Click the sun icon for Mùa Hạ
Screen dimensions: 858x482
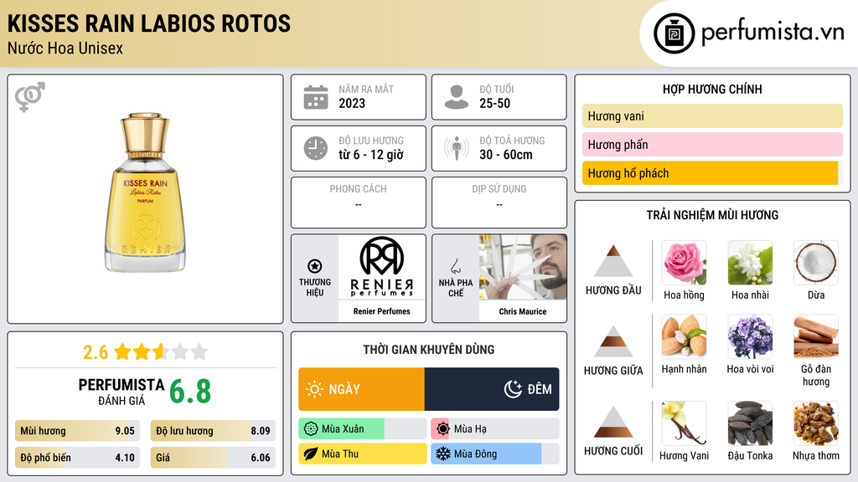(x=443, y=429)
